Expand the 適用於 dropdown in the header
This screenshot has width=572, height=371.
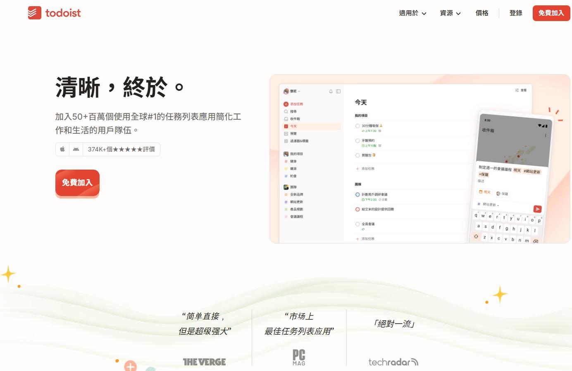(x=412, y=13)
